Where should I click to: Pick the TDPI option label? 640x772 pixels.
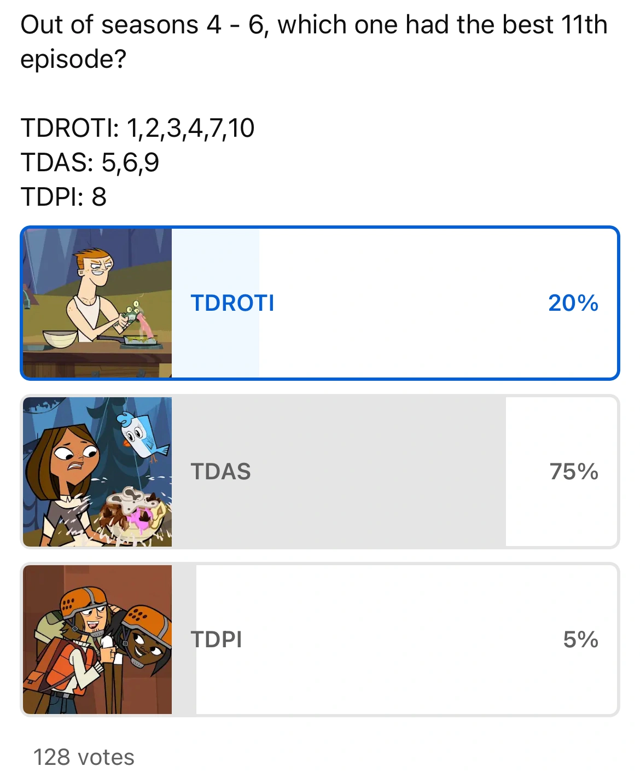[217, 640]
